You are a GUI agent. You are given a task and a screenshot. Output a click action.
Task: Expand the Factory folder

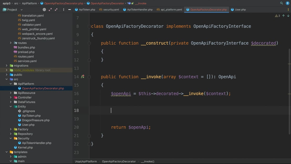(x=11, y=129)
